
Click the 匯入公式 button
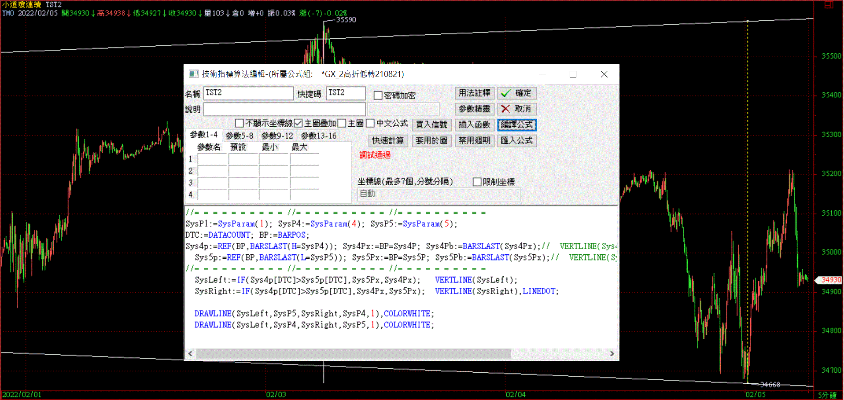coord(517,141)
